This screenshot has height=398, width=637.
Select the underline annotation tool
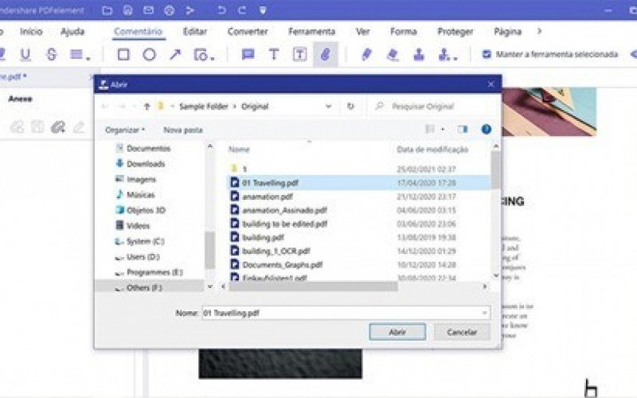(x=25, y=54)
